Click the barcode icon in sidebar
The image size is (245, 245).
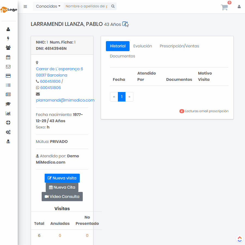pos(8,85)
